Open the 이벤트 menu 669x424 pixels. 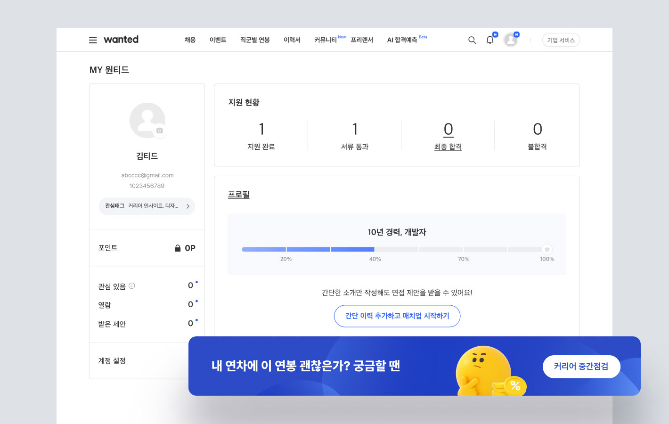pos(218,40)
